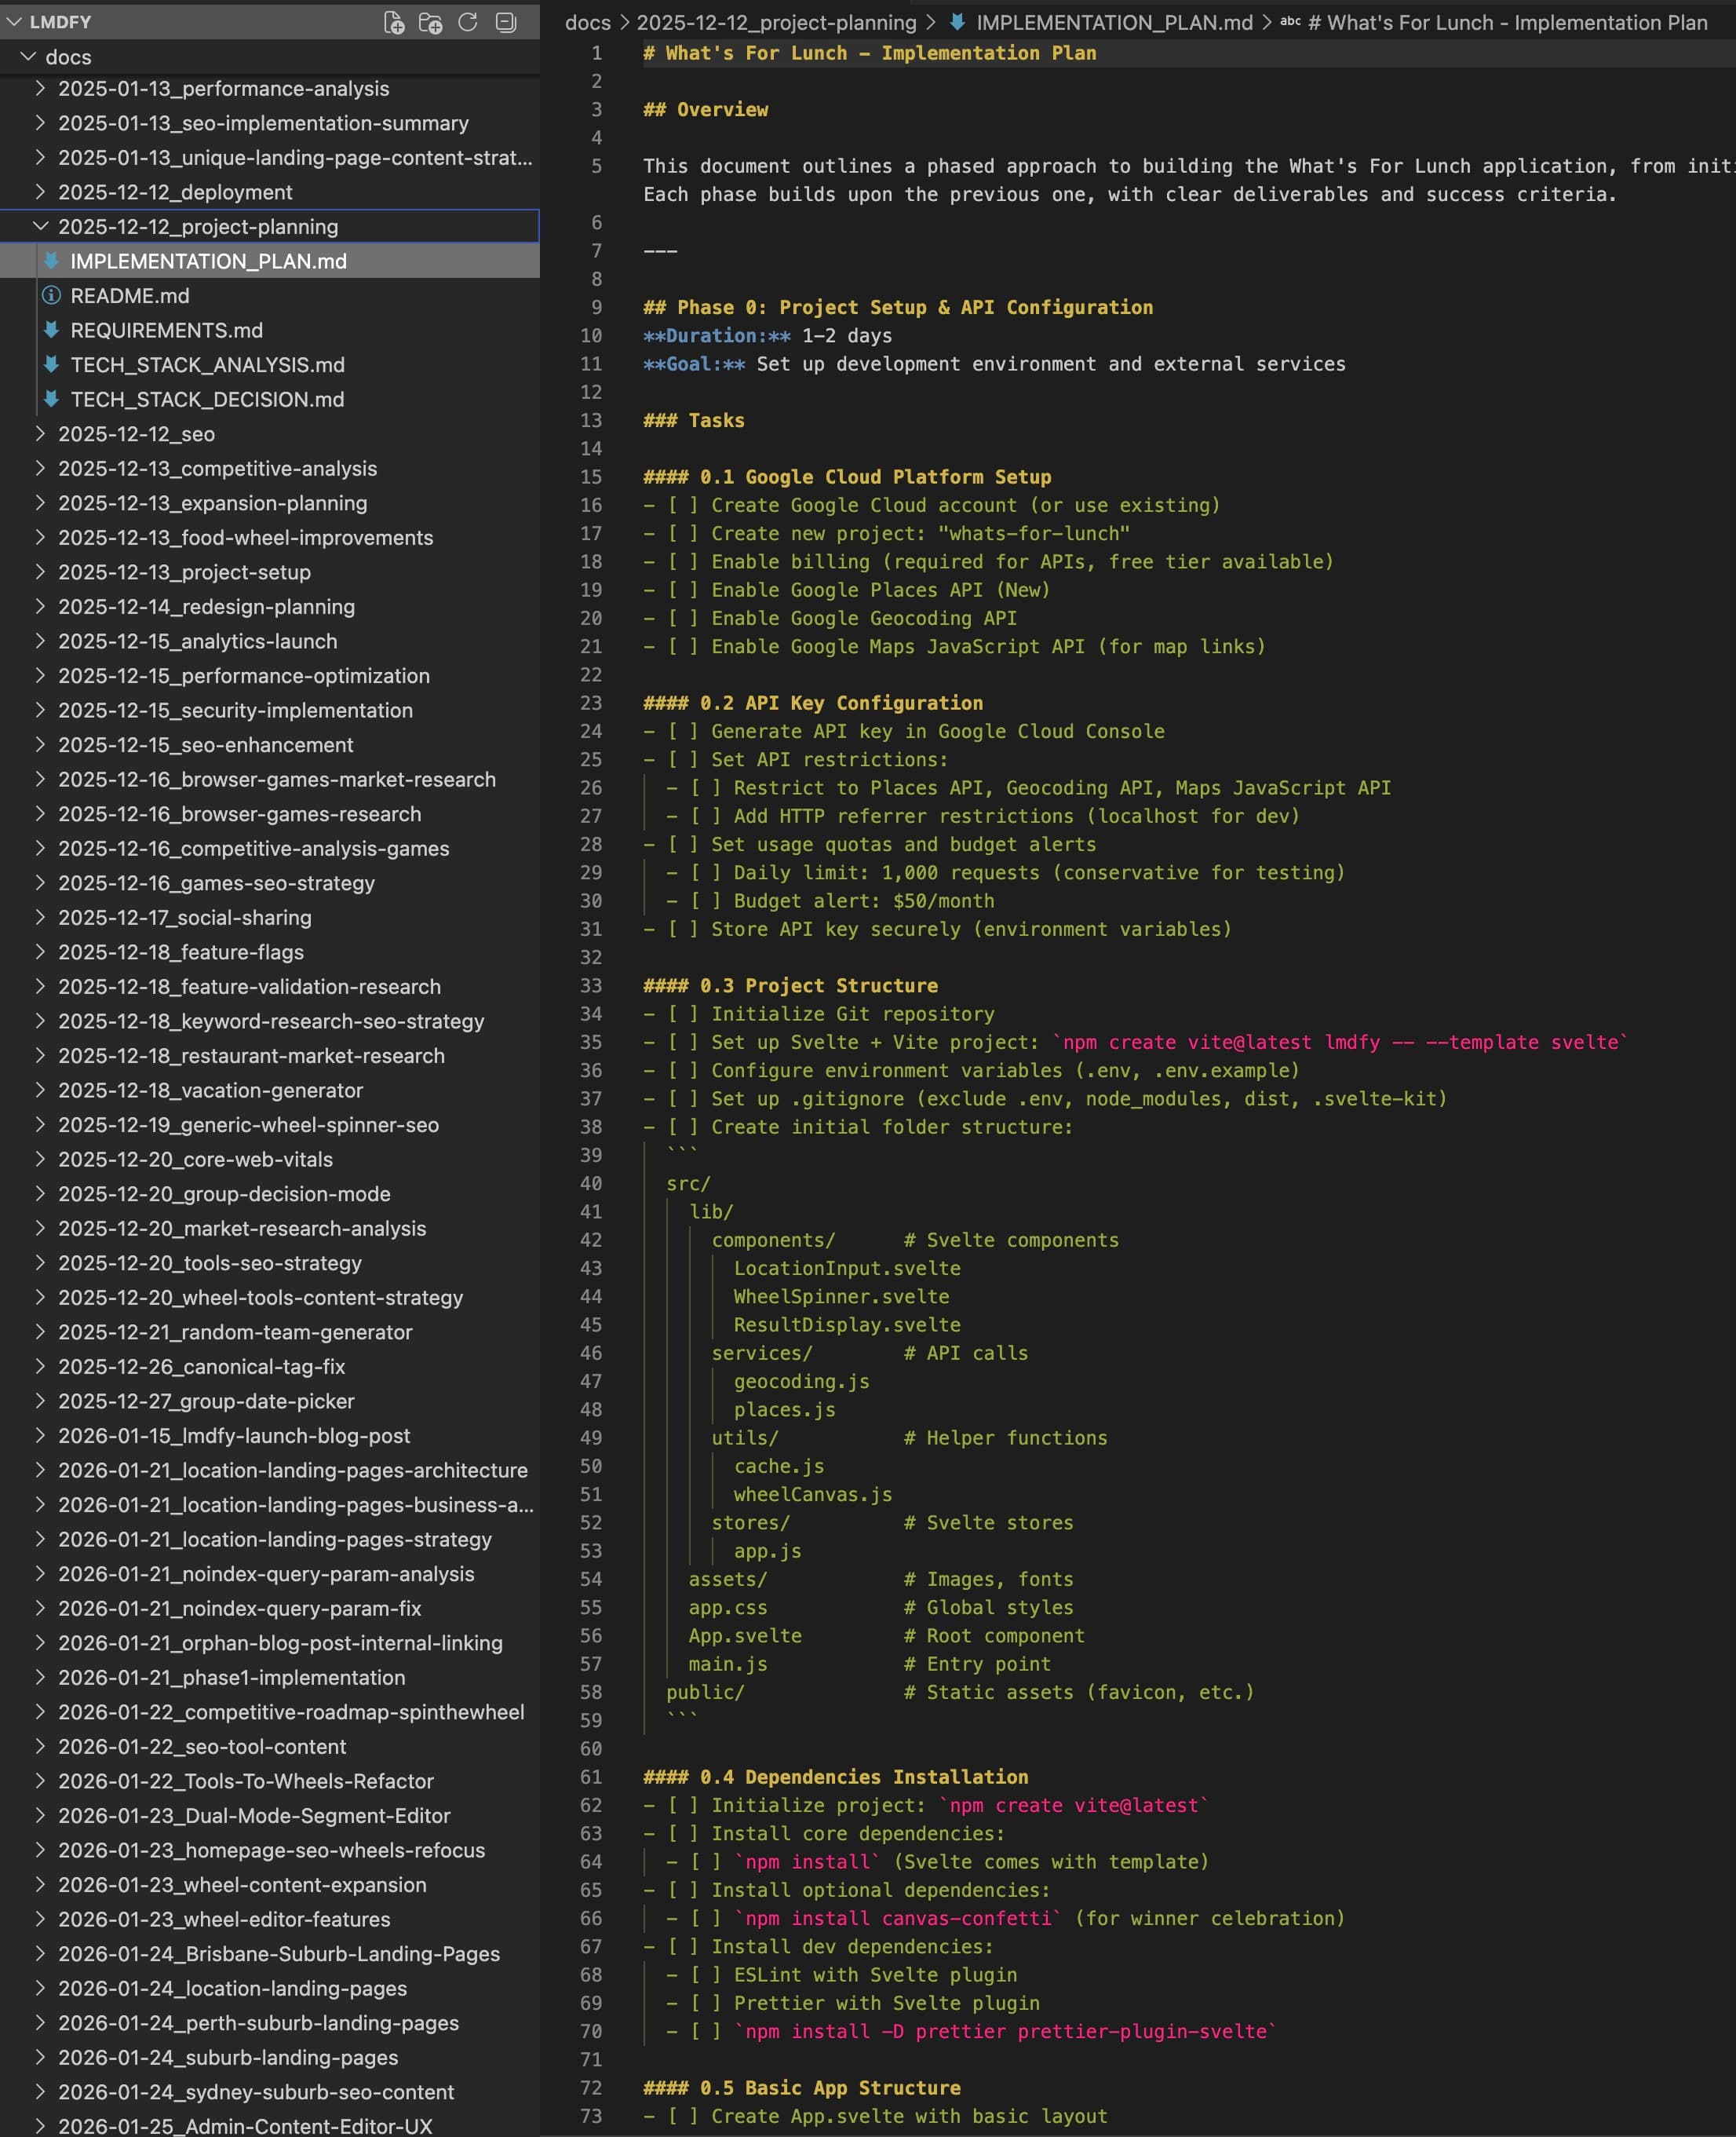1736x2137 pixels.
Task: Open the 2026-01-21_phase1-implementation folder
Action: pos(231,1677)
